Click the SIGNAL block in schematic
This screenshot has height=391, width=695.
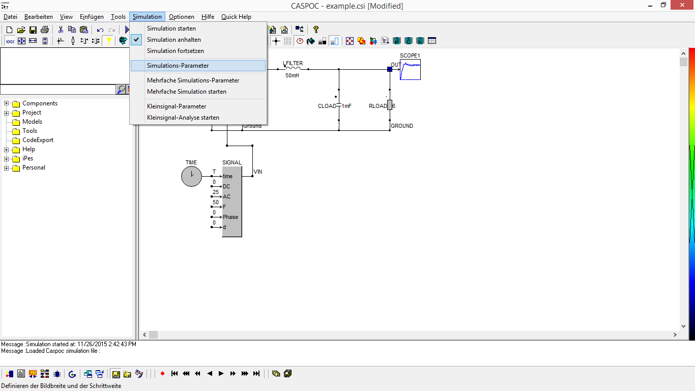point(232,201)
